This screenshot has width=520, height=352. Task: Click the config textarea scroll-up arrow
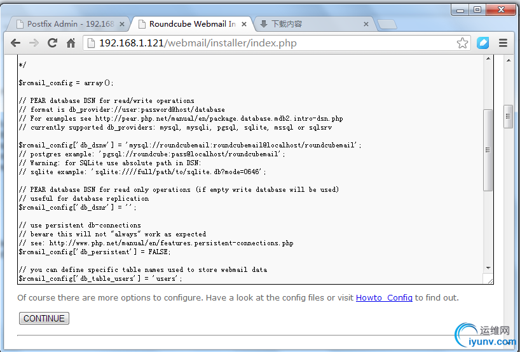(488, 59)
